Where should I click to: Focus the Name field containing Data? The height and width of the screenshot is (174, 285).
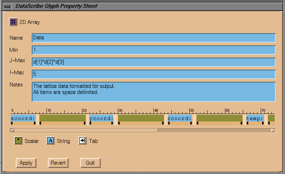[x=154, y=38]
